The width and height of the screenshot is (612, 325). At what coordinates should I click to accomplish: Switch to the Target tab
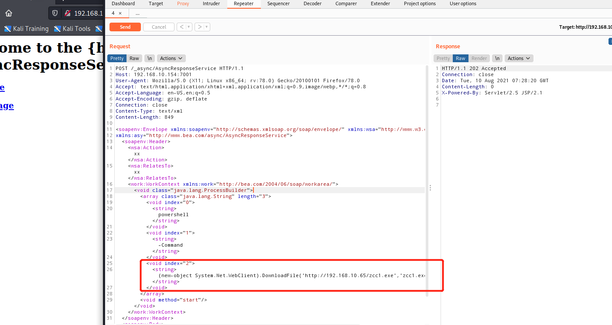pyautogui.click(x=156, y=3)
